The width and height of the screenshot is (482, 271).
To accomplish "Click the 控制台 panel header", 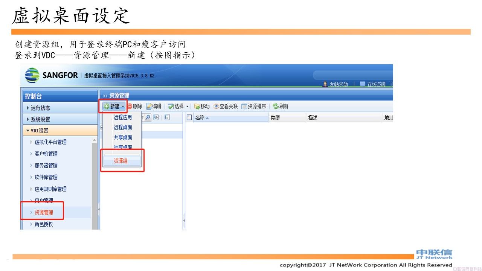I will pyautogui.click(x=60, y=96).
